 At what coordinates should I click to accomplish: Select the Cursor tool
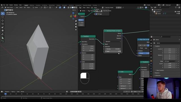[x=3, y=17]
